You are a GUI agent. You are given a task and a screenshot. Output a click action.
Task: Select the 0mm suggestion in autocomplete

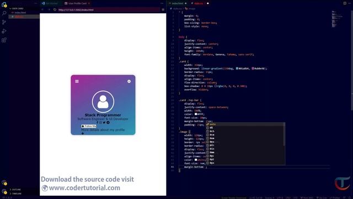pyautogui.click(x=244, y=153)
